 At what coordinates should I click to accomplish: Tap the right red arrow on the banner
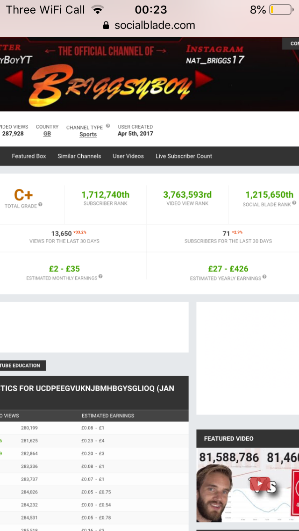[x=203, y=79]
